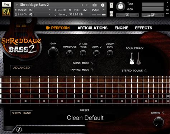Viewport: 170px width, 134px height.
Task: Click the Memory 322.92 MB readout
Action: coord(76,14)
